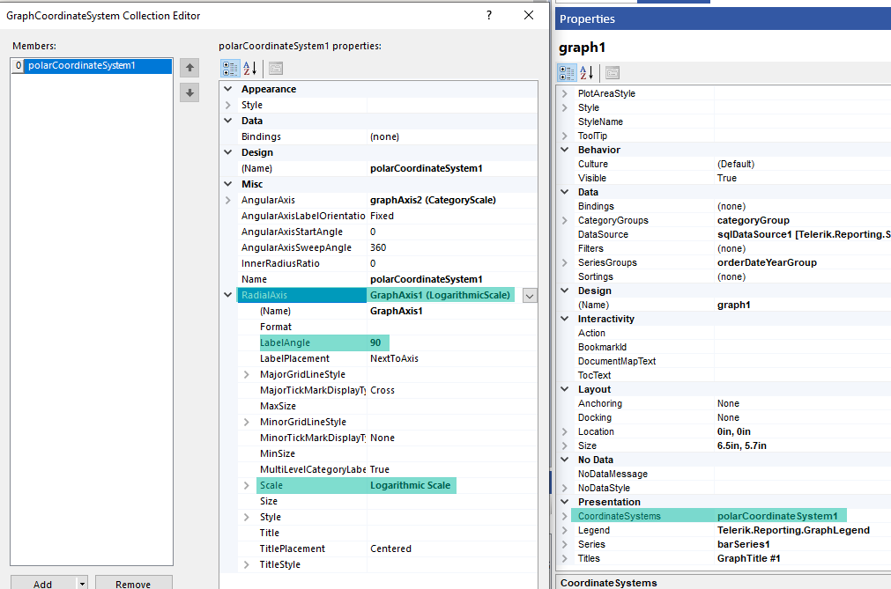Remove the selected coordinate system

(133, 583)
